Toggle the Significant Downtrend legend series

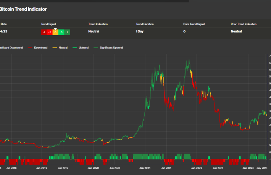coord(11,48)
